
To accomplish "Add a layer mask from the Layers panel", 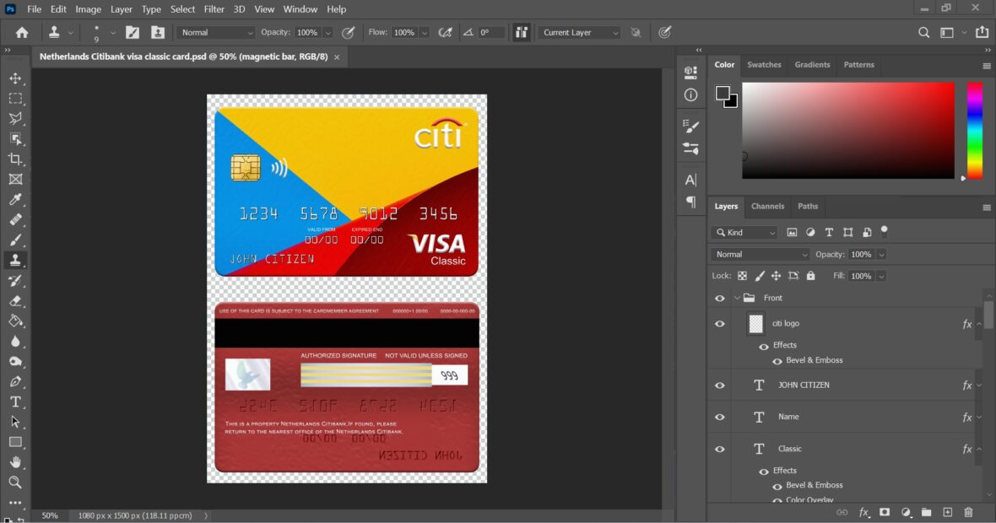I will coord(885,512).
